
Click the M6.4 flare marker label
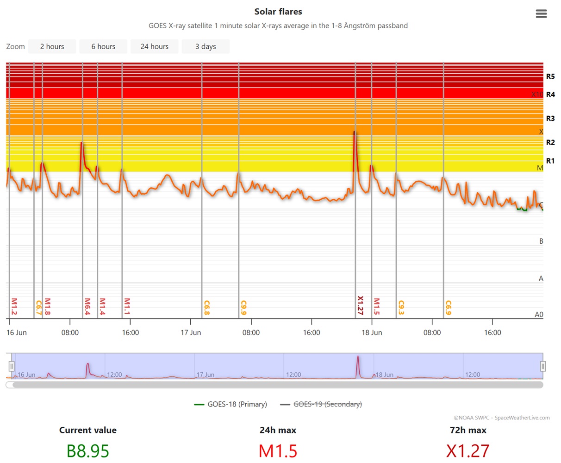tap(87, 306)
